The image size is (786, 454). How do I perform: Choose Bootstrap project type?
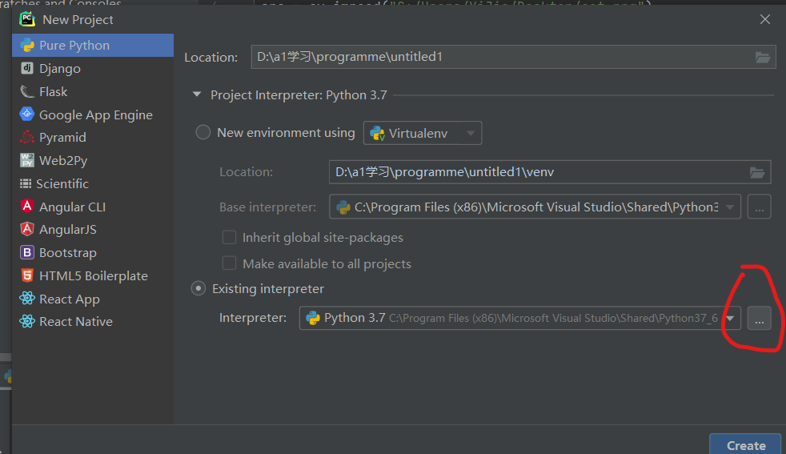click(93, 252)
